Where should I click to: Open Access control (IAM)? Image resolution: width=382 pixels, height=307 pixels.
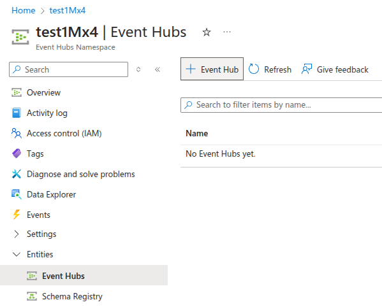tap(64, 134)
